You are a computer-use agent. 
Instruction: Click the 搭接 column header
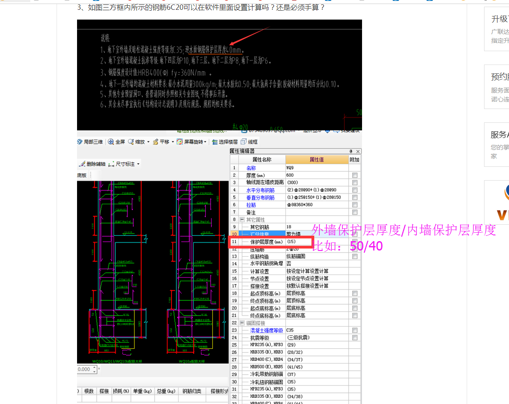tap(104, 391)
